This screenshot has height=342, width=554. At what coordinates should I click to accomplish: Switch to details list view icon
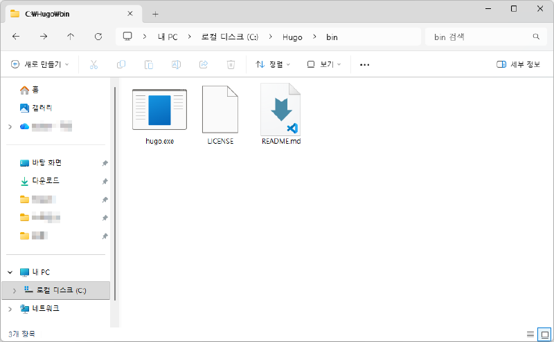[530, 334]
